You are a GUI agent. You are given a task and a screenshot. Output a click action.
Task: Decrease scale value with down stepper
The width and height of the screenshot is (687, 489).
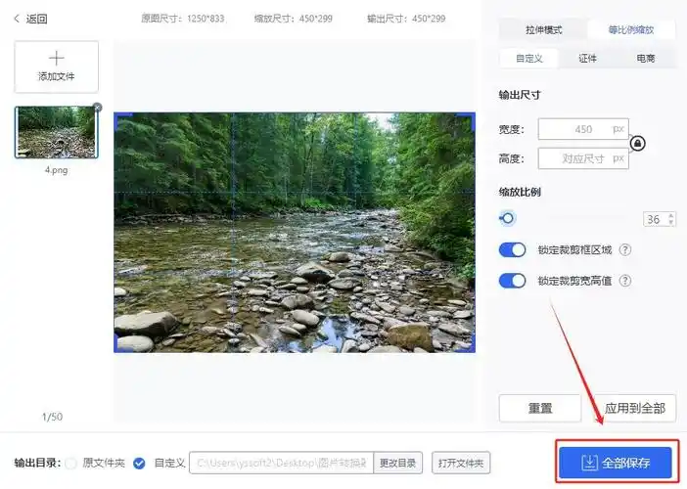[x=670, y=222]
